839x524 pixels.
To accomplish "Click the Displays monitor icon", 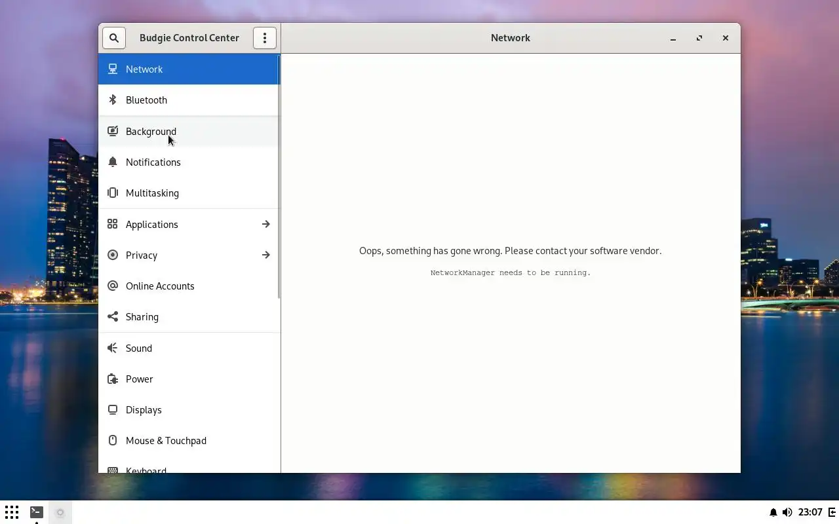I will coord(113,409).
